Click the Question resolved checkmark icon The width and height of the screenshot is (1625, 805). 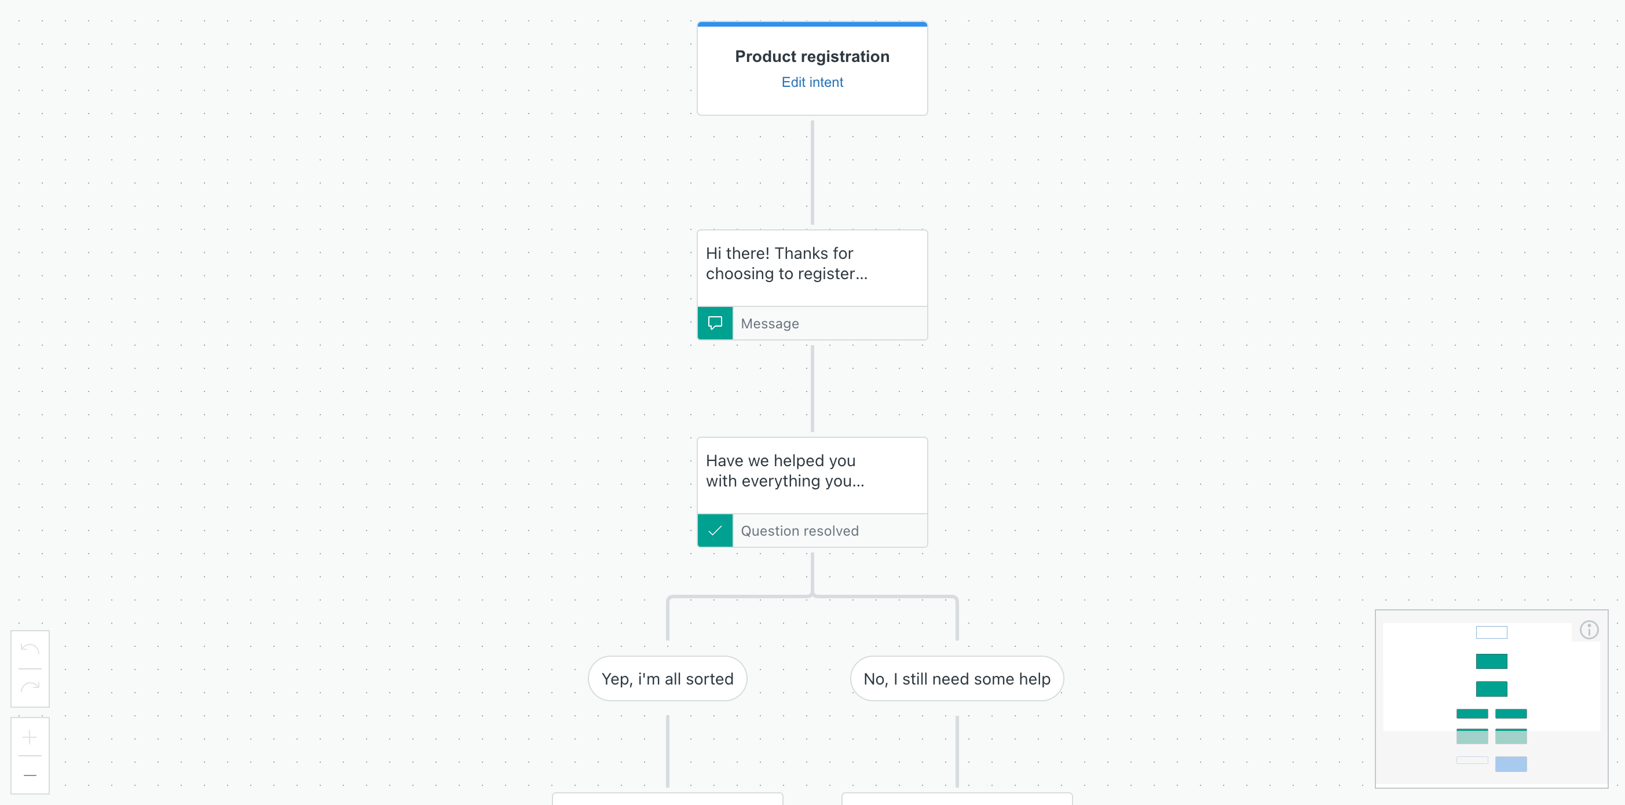pyautogui.click(x=715, y=530)
